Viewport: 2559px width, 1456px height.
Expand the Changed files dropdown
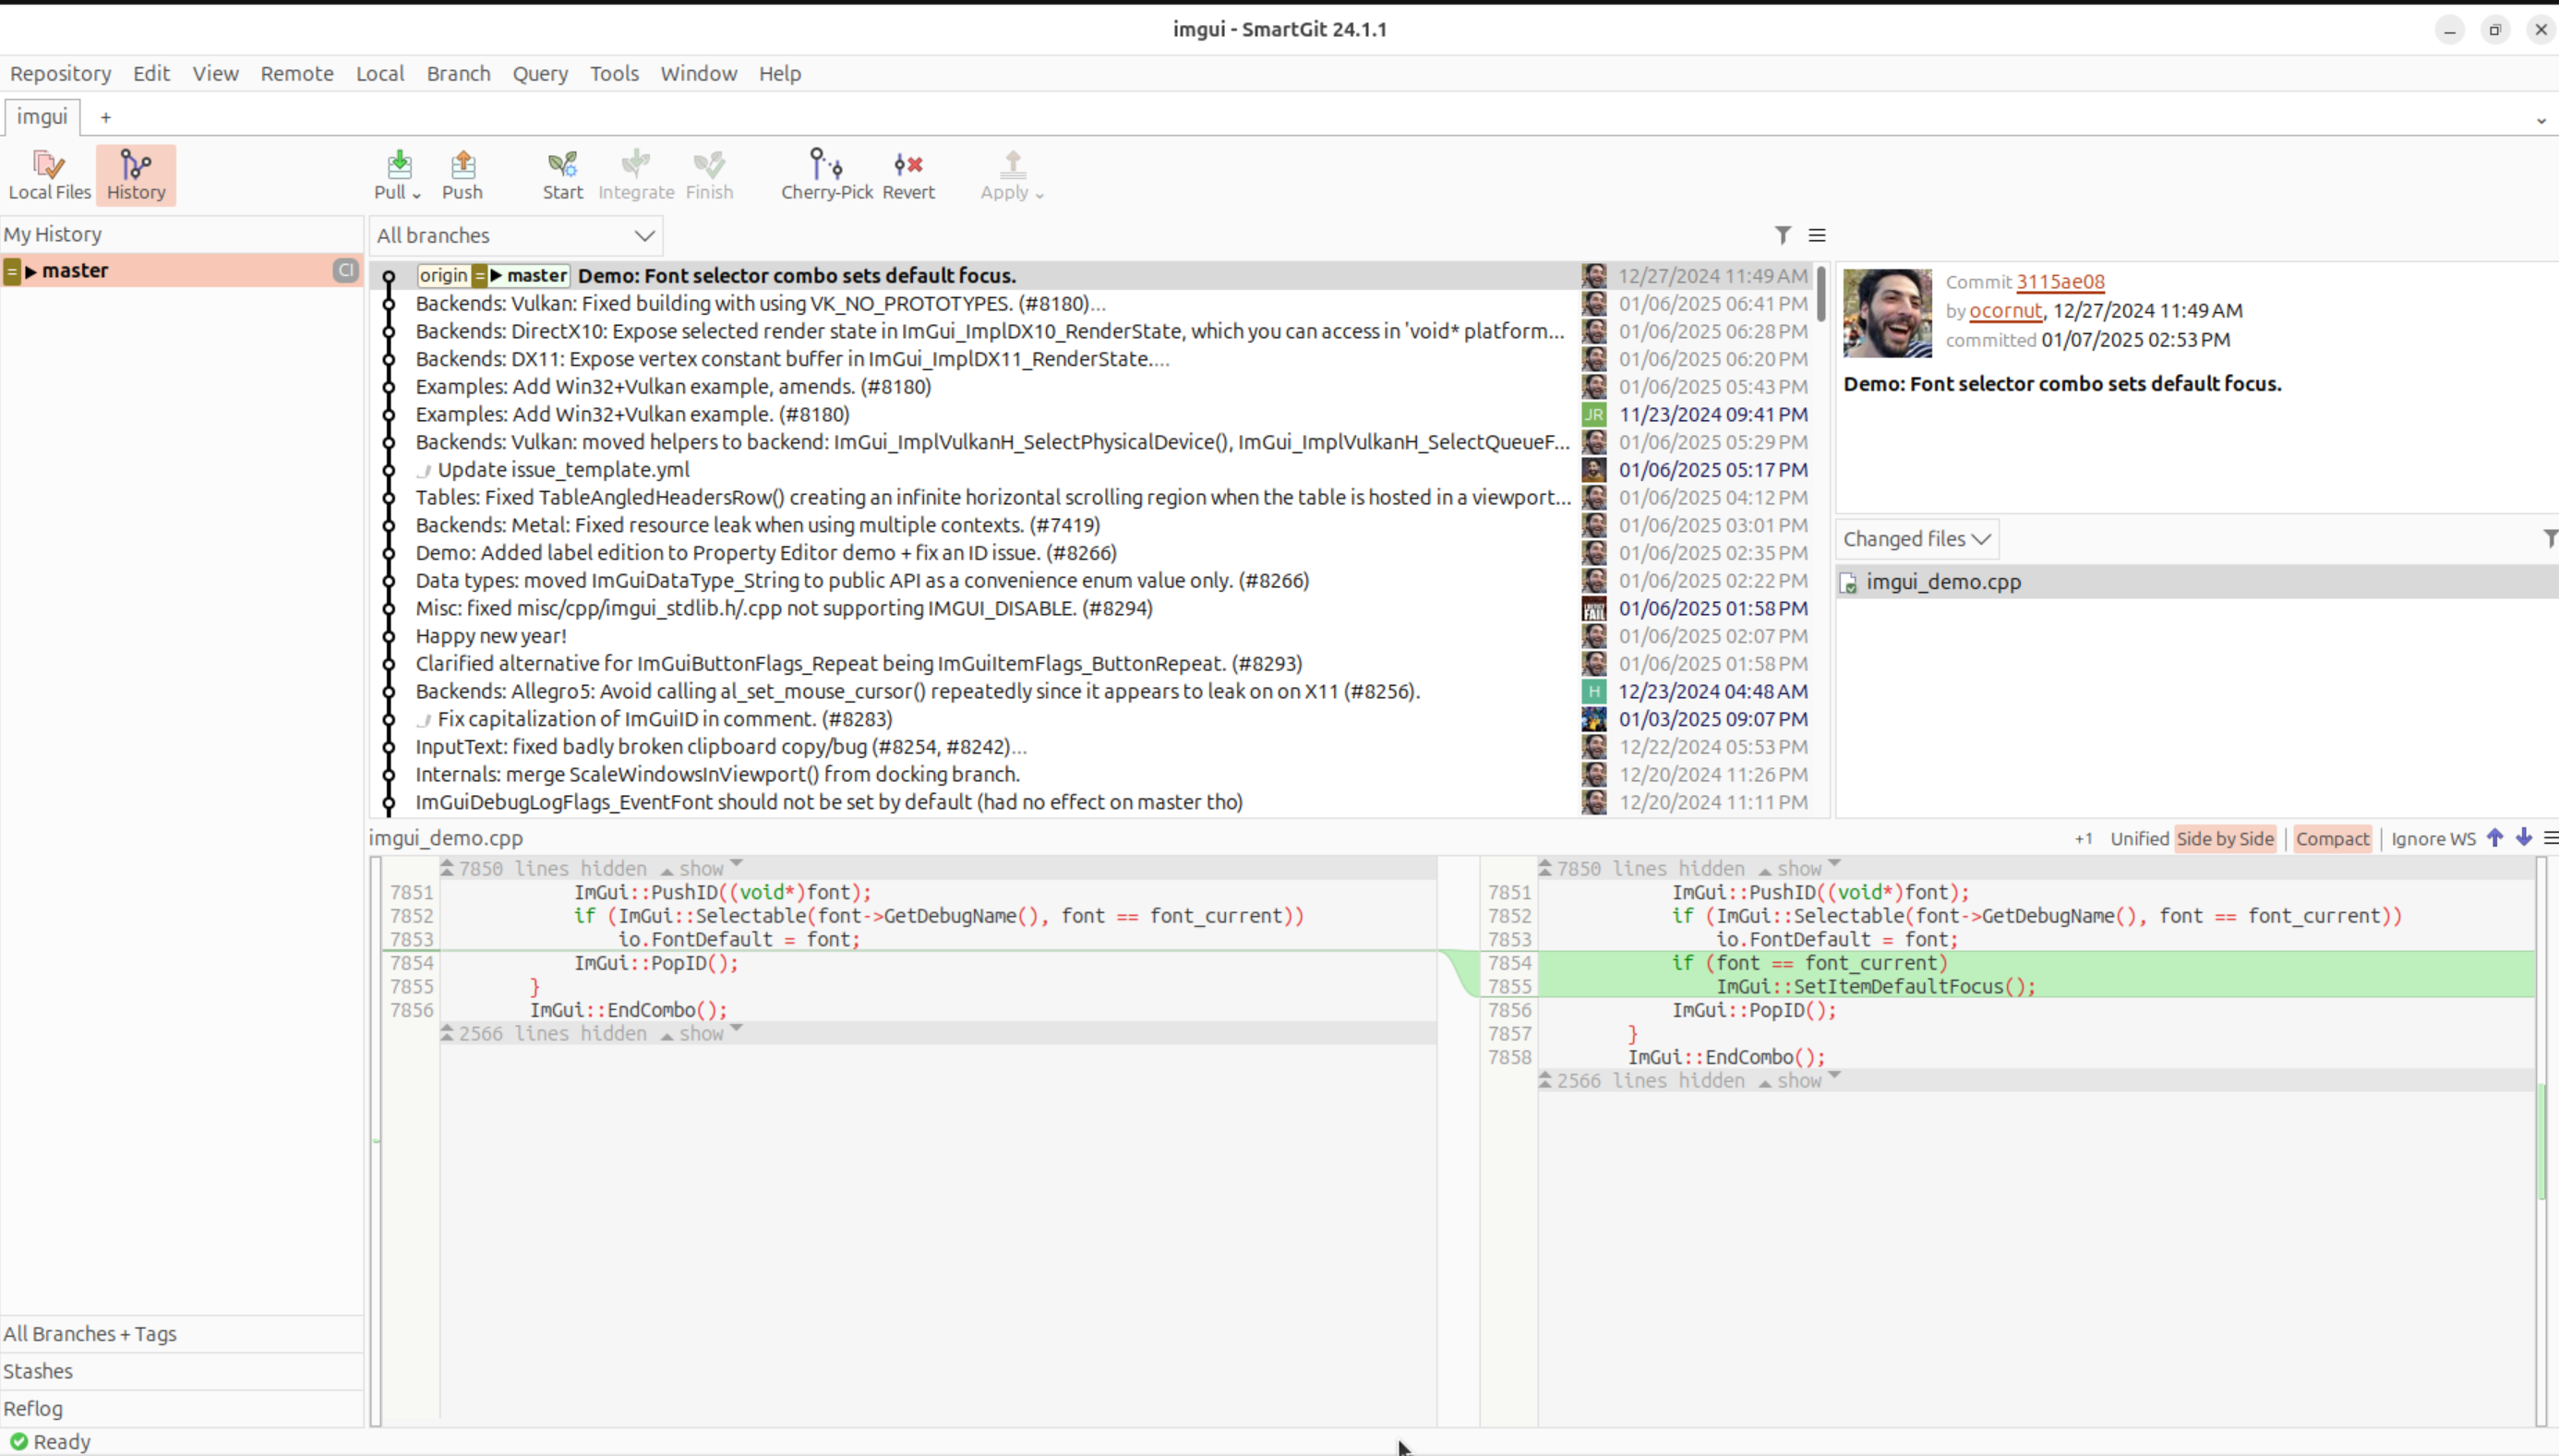(x=1916, y=539)
